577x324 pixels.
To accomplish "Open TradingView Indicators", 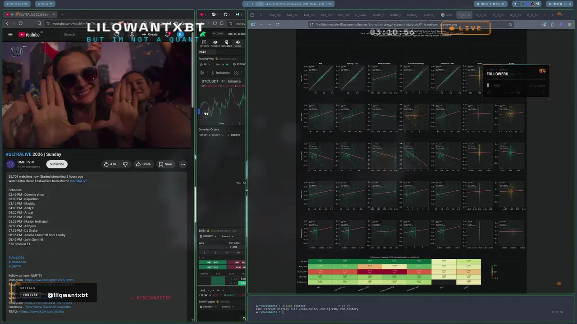I will 220,72.
